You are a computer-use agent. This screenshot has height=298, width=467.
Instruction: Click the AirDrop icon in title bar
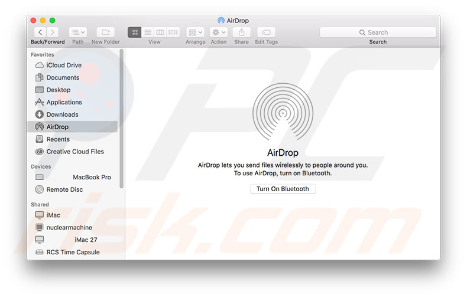220,20
